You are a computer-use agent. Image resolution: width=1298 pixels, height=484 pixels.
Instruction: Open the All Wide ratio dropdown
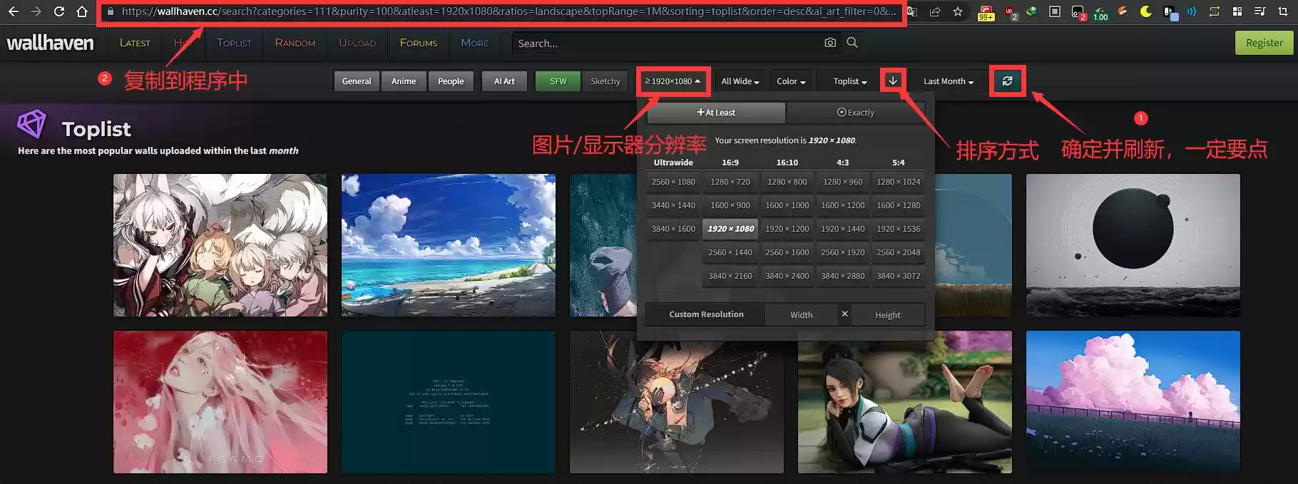tap(740, 81)
